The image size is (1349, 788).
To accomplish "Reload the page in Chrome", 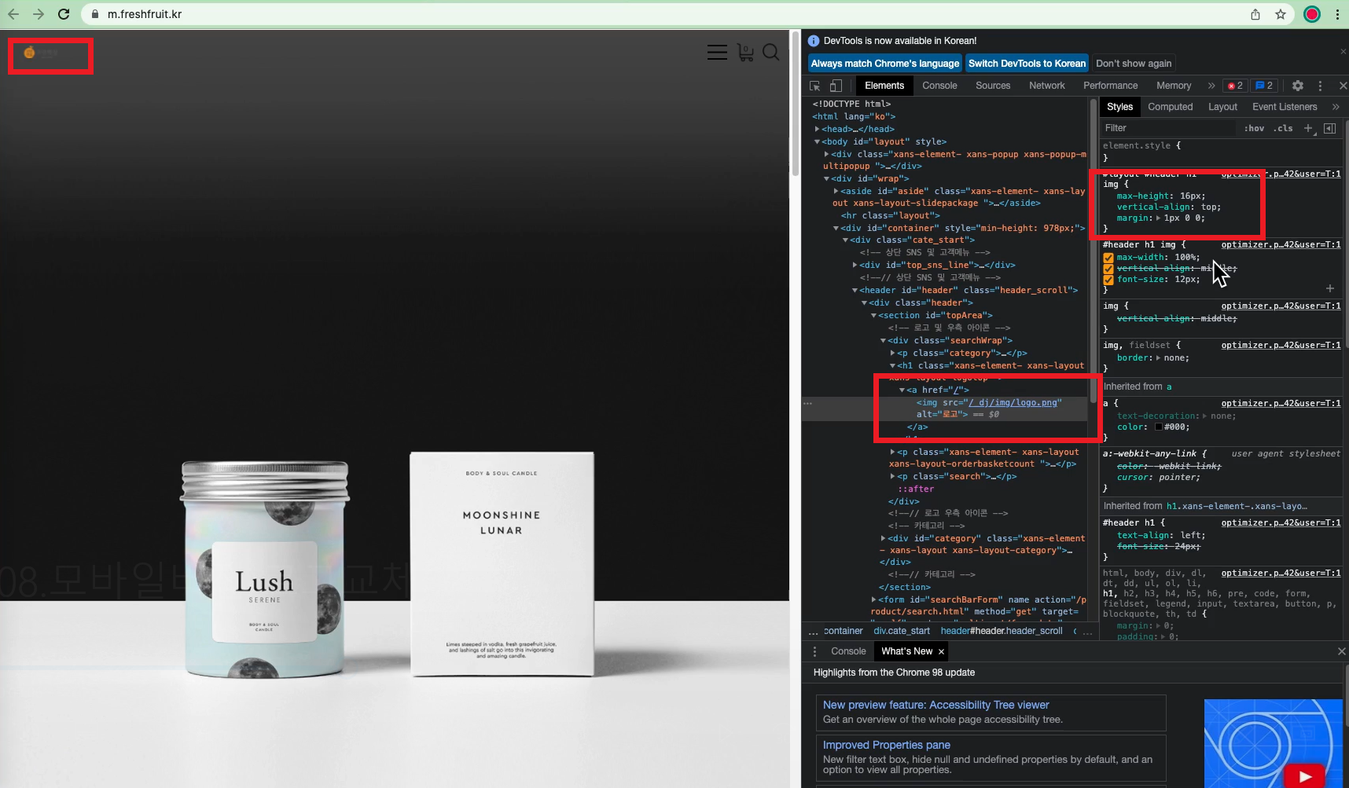I will click(64, 14).
